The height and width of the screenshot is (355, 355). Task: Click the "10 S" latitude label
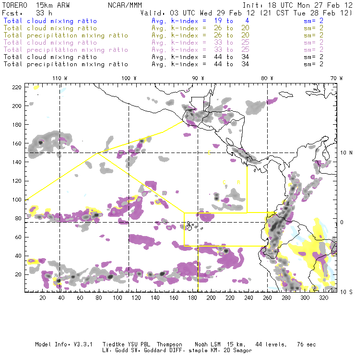(346, 292)
